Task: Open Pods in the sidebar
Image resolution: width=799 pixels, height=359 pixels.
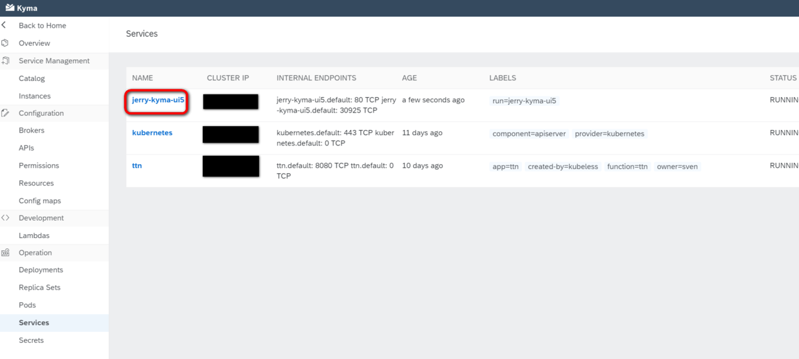Action: [x=27, y=305]
